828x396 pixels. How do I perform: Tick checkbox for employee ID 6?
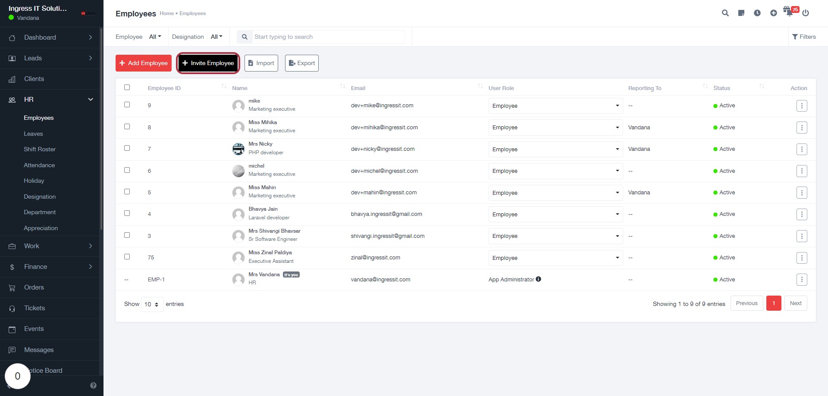point(127,170)
